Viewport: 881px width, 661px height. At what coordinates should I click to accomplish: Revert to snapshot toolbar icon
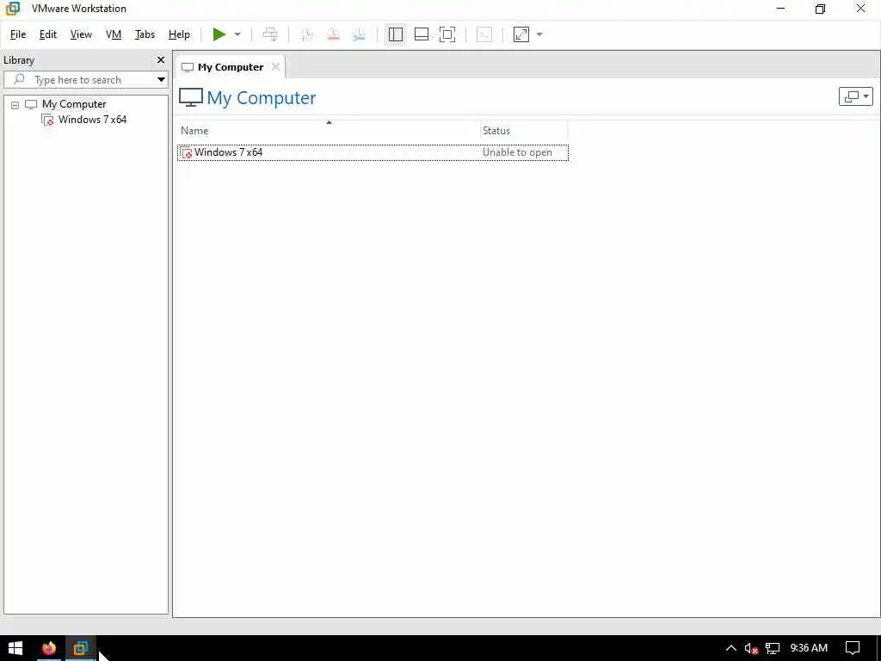coord(333,34)
